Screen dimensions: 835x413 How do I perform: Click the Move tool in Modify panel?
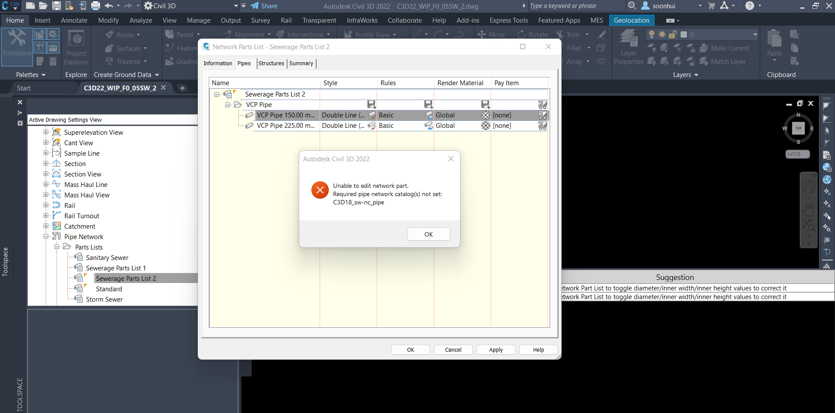[491, 34]
